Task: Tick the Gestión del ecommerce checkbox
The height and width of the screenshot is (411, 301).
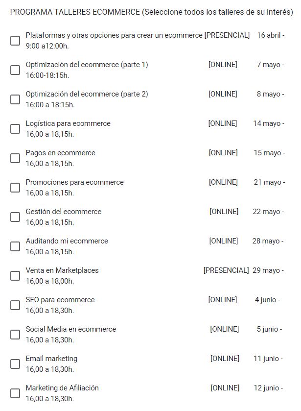Action: tap(15, 217)
